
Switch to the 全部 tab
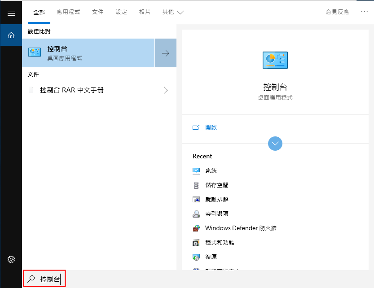39,12
